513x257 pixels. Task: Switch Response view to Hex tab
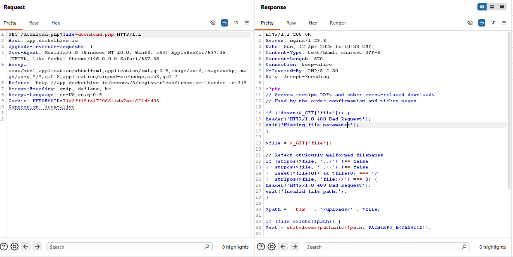pos(313,23)
